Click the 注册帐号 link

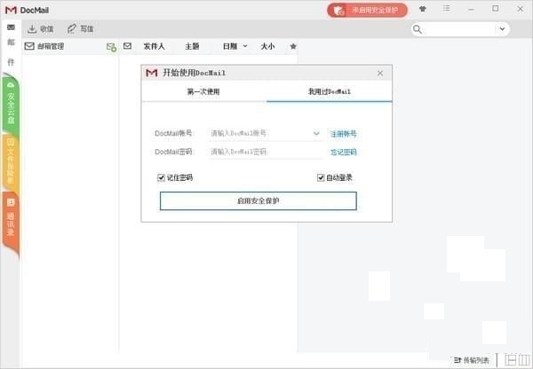[343, 134]
